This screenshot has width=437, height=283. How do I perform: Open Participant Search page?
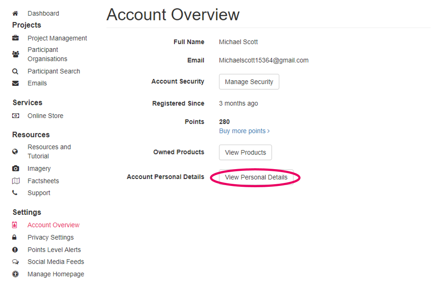click(54, 71)
